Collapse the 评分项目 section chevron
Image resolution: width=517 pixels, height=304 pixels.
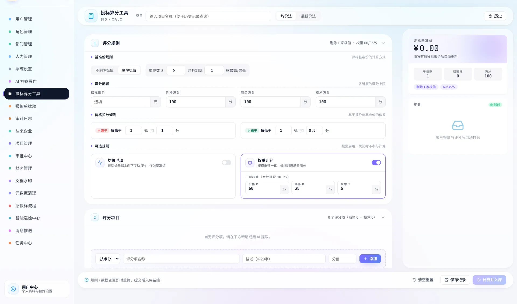pyautogui.click(x=383, y=217)
